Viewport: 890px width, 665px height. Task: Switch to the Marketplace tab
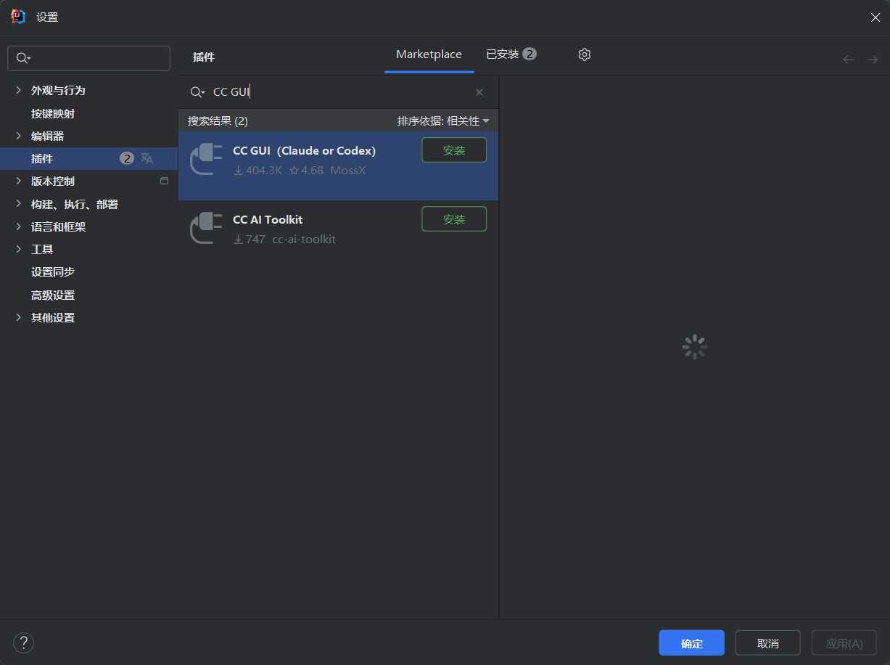coord(429,54)
